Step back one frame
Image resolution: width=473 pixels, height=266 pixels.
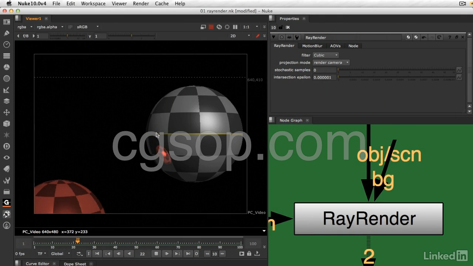pos(118,254)
